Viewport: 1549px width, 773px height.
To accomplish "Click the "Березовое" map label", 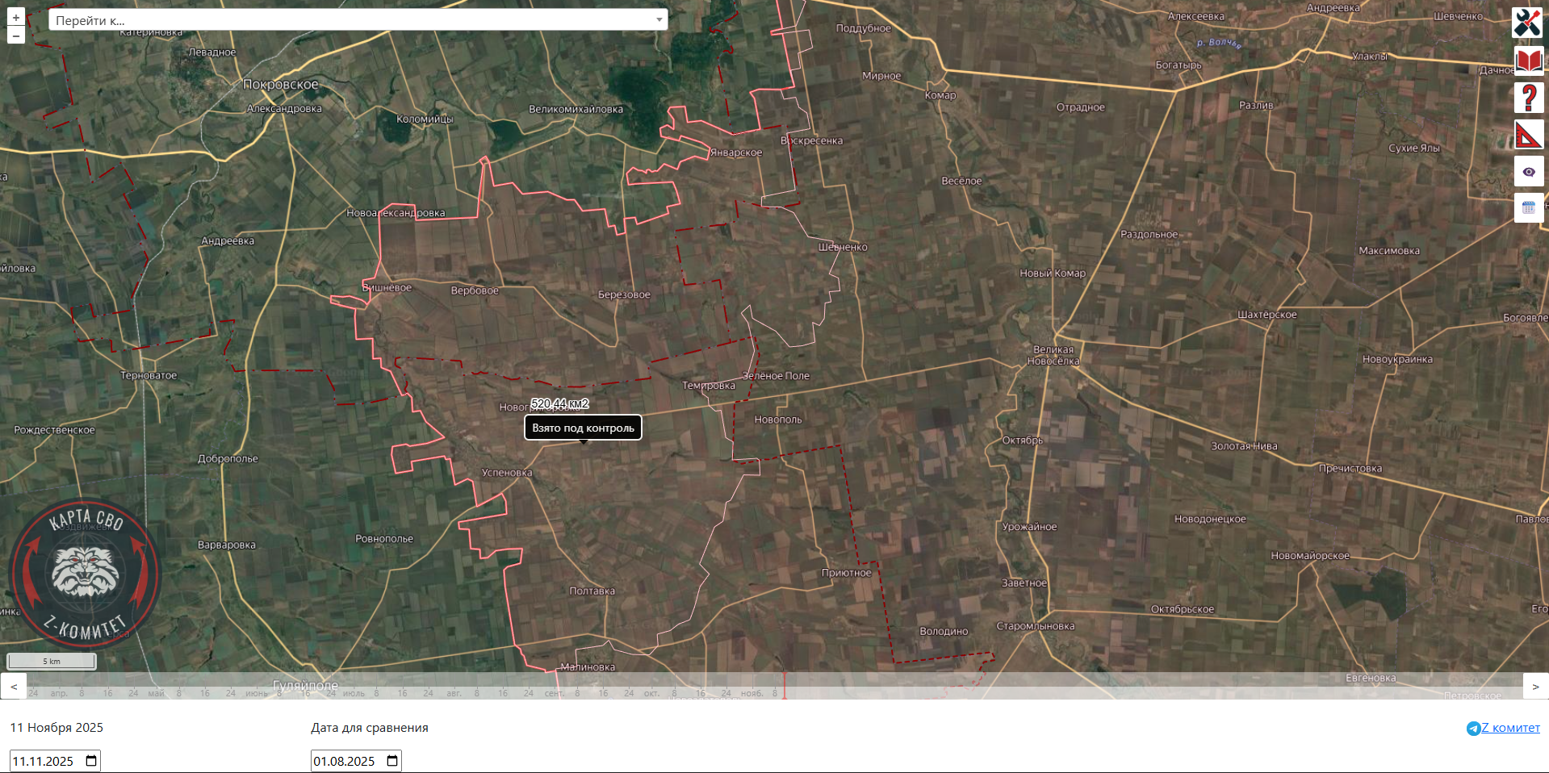I will 624,295.
